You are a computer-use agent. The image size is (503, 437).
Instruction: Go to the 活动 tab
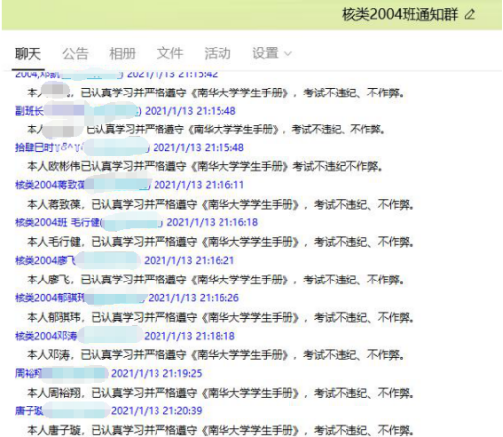point(218,53)
